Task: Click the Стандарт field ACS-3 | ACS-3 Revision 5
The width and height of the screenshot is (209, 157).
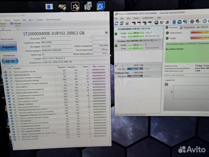Action: [x=75, y=58]
